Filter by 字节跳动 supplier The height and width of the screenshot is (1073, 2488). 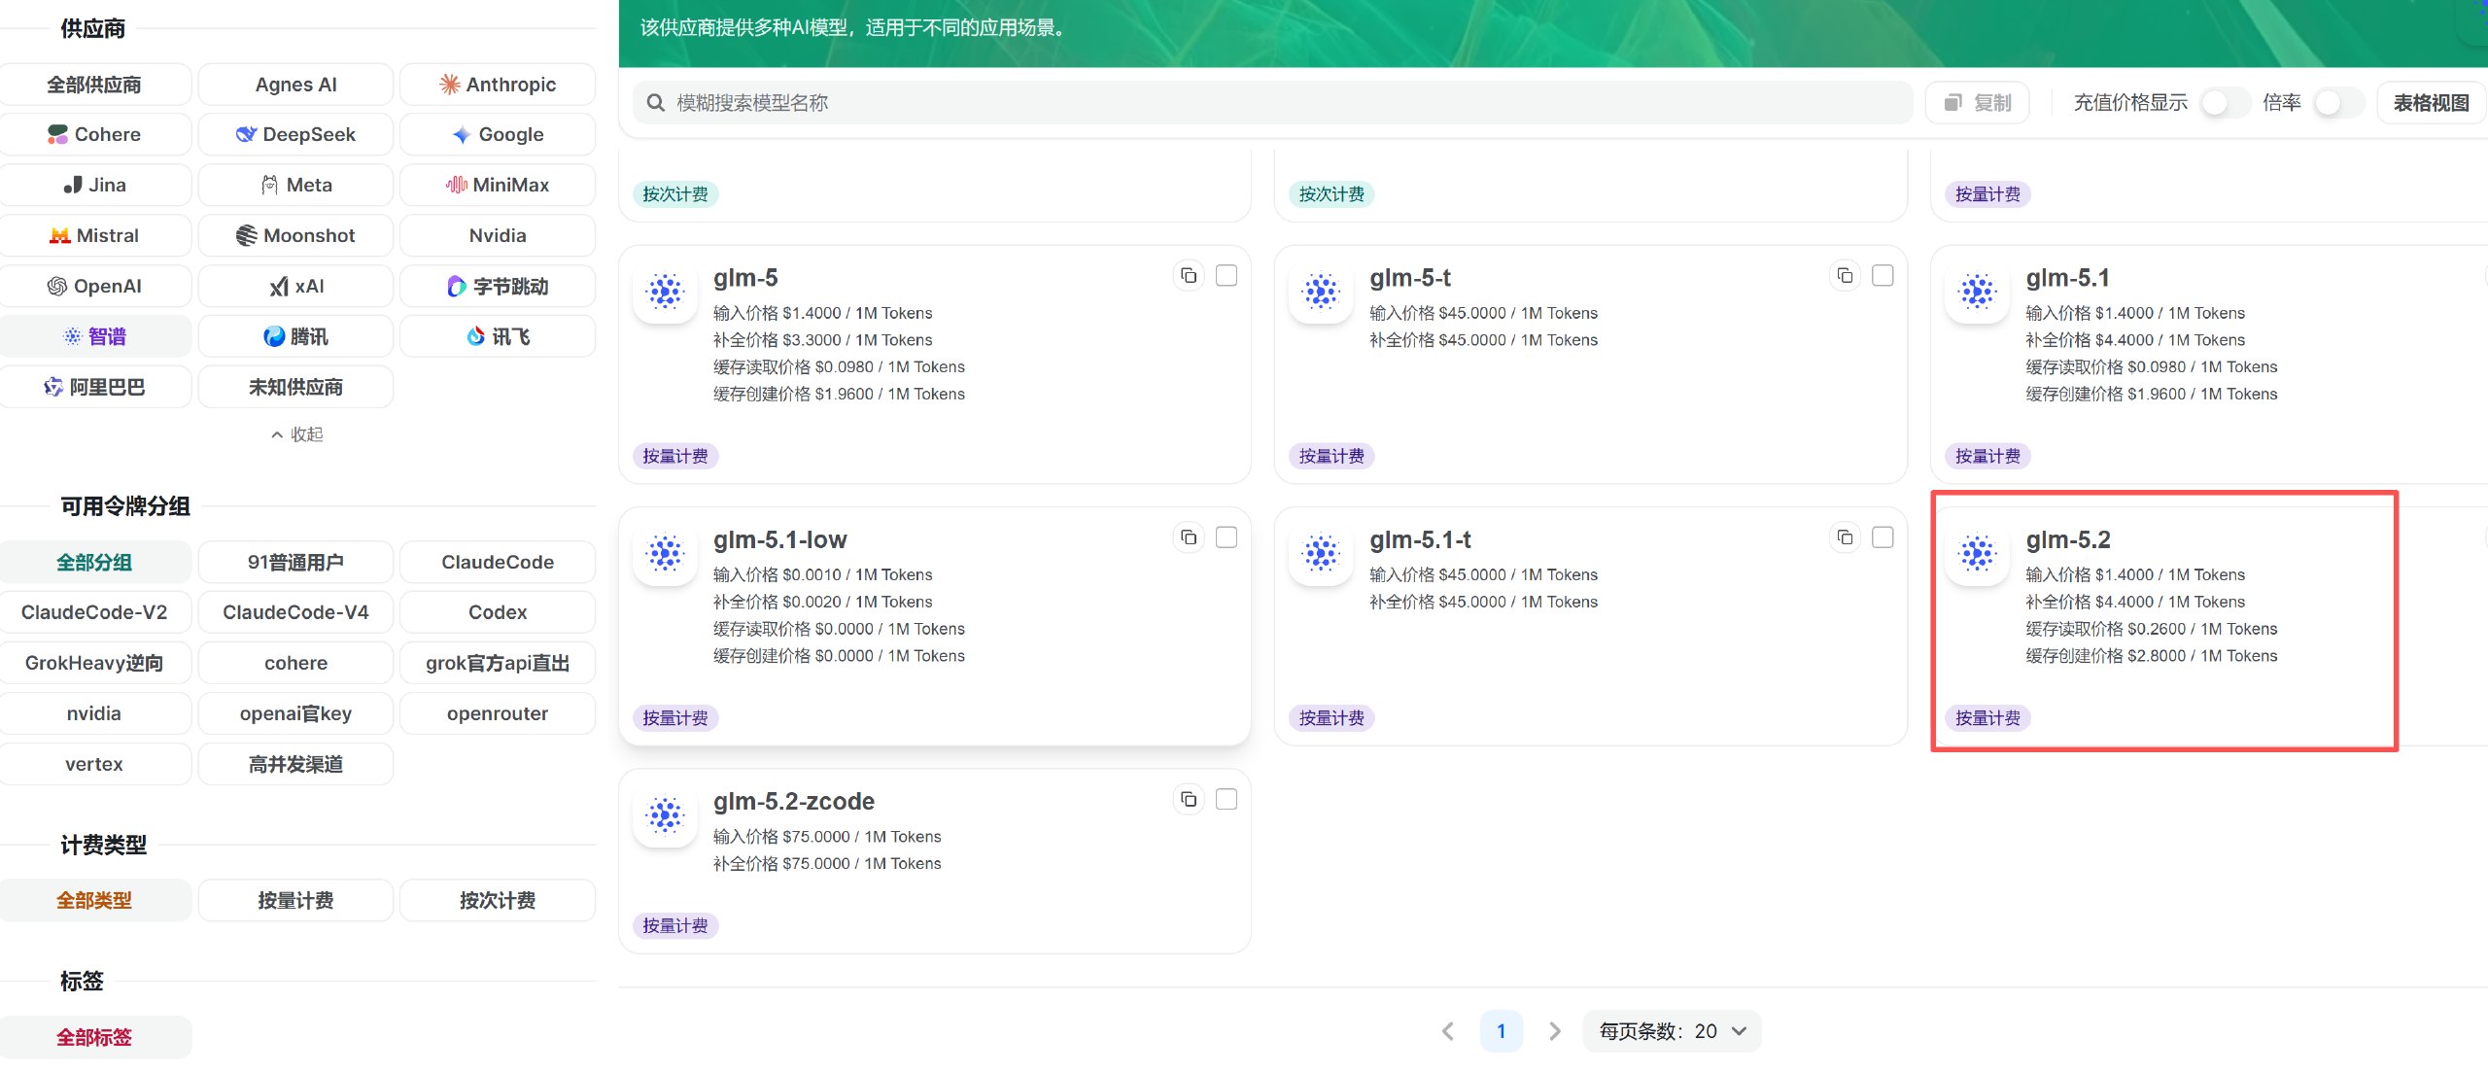[x=498, y=286]
